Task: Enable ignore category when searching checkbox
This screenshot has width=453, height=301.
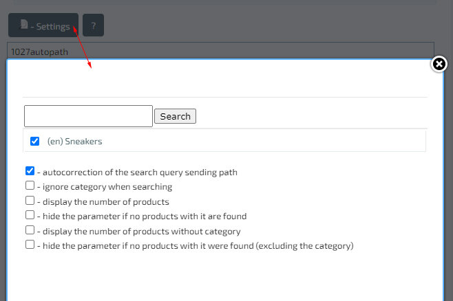Action: coord(30,186)
